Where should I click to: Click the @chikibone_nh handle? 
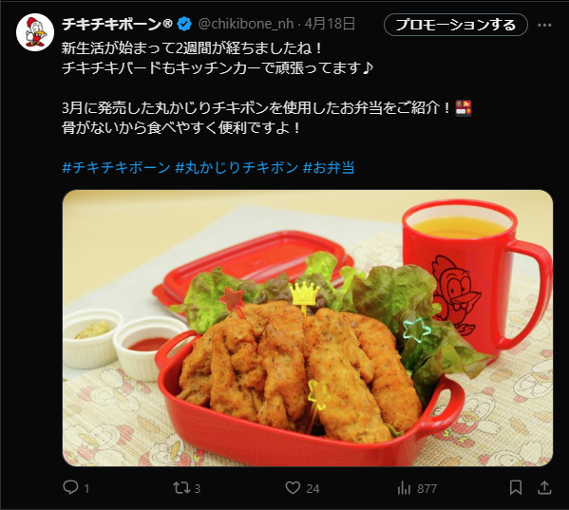point(246,24)
